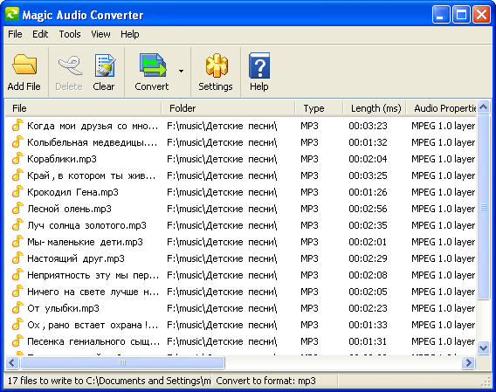The height and width of the screenshot is (392, 496).
Task: Click note icon of Когда мои друзья row
Action: click(17, 125)
